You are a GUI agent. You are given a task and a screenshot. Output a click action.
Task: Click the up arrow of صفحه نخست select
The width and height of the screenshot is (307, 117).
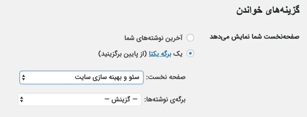click(x=23, y=76)
